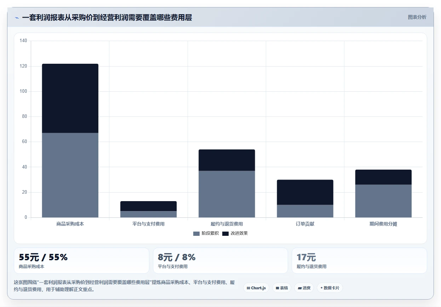Click the dark bar segment of 平台与支付费用

(x=148, y=206)
